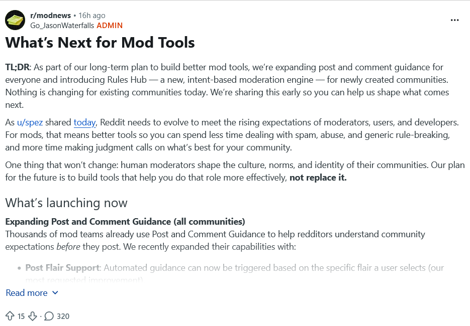
Task: Click the Expanding Post and Comment Guidance heading
Action: 125,222
